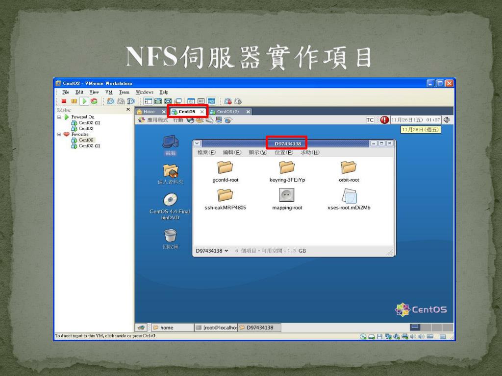Open the 求助(H) menu in file window

(x=310, y=153)
